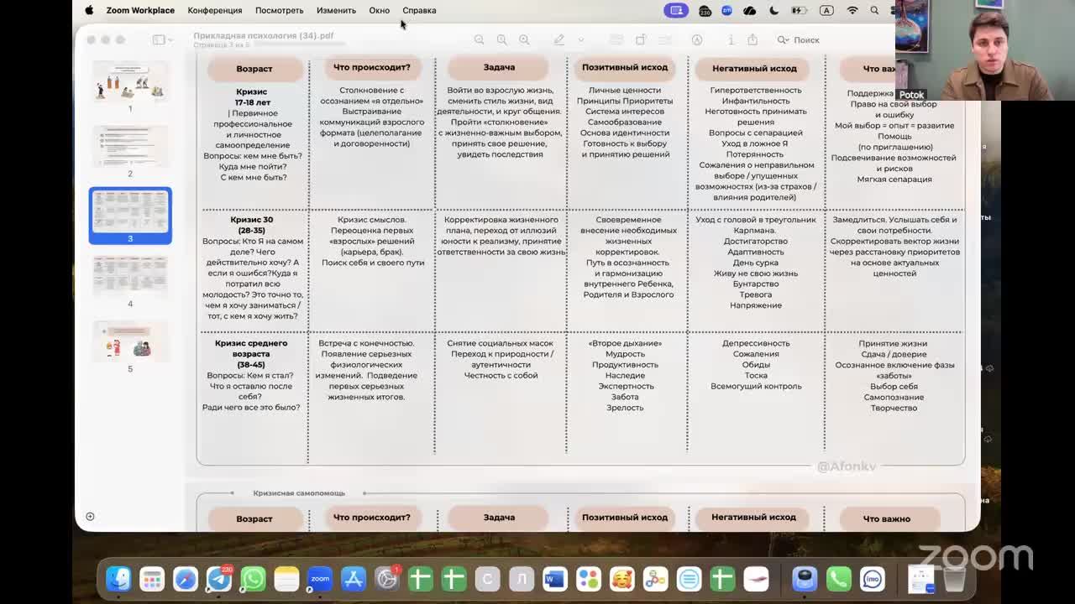Screen dimensions: 1075x604
Task: Open the Изменить menu
Action: click(x=336, y=10)
